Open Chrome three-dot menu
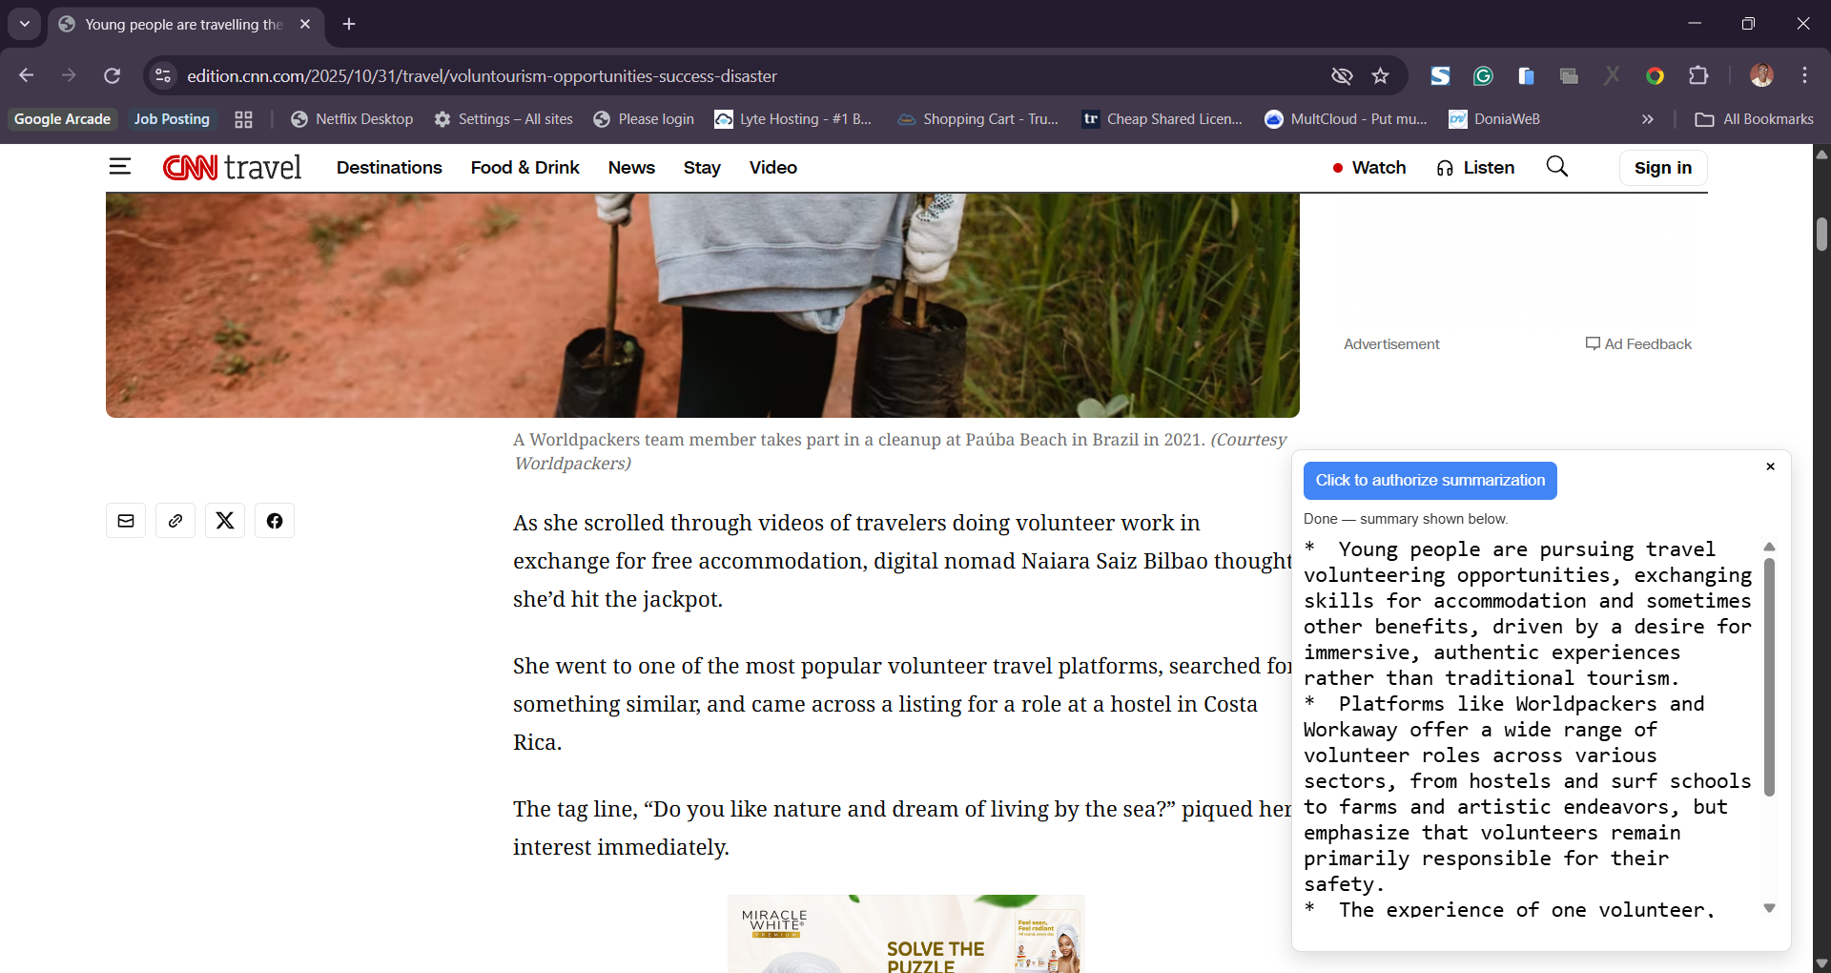1831x973 pixels. pyautogui.click(x=1804, y=75)
